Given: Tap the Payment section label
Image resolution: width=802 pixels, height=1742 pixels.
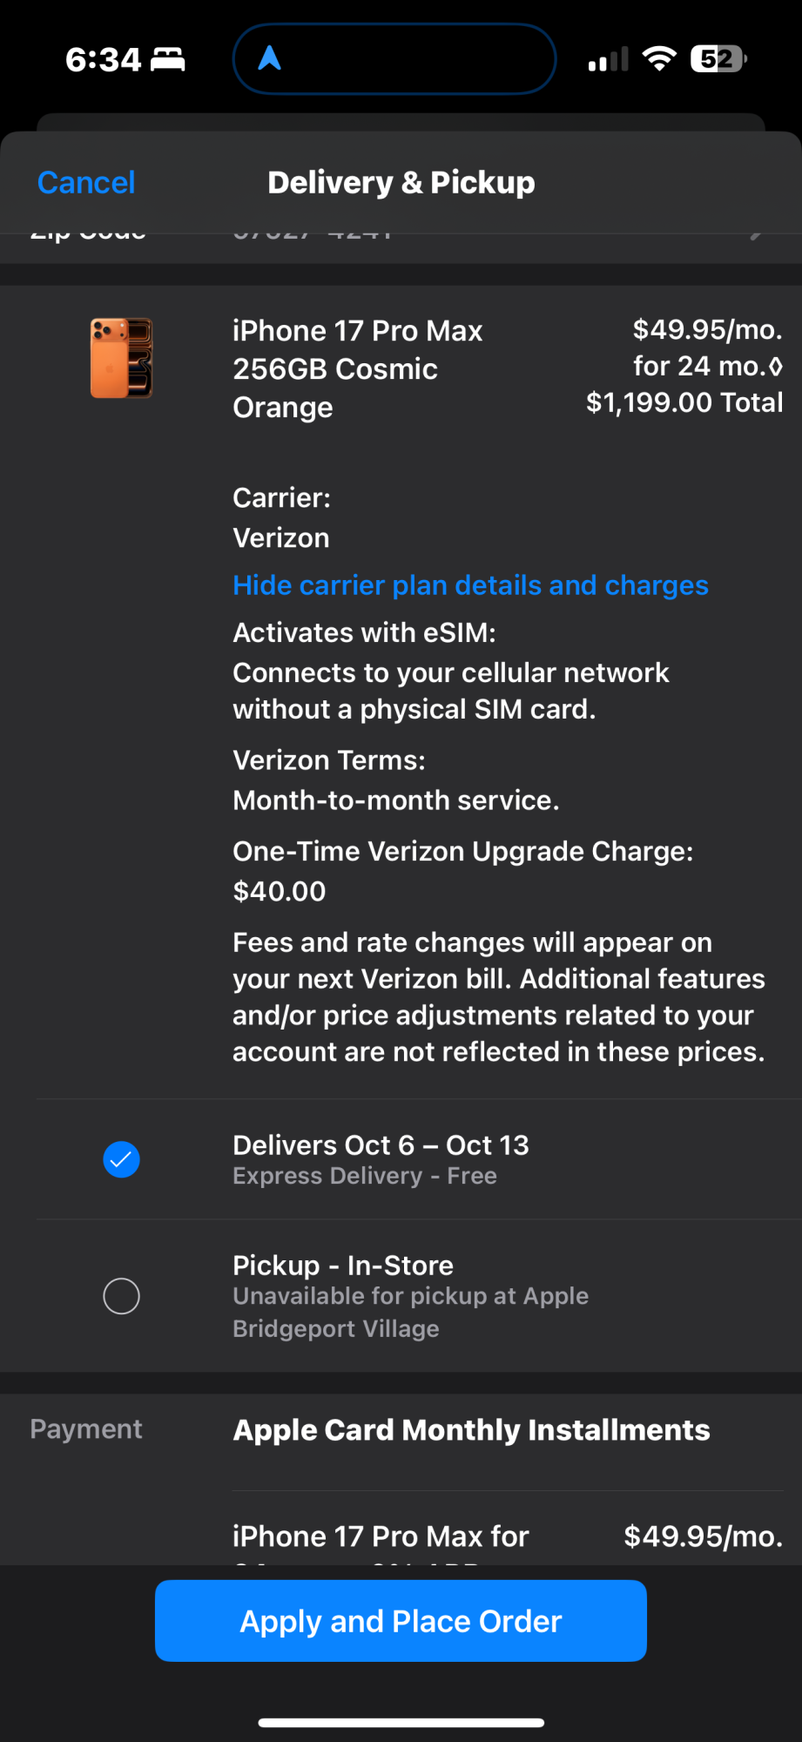Looking at the screenshot, I should click(x=86, y=1429).
